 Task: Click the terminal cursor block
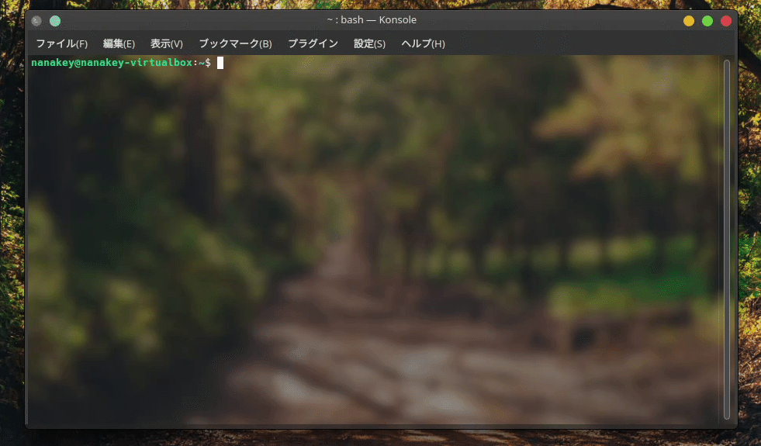220,63
